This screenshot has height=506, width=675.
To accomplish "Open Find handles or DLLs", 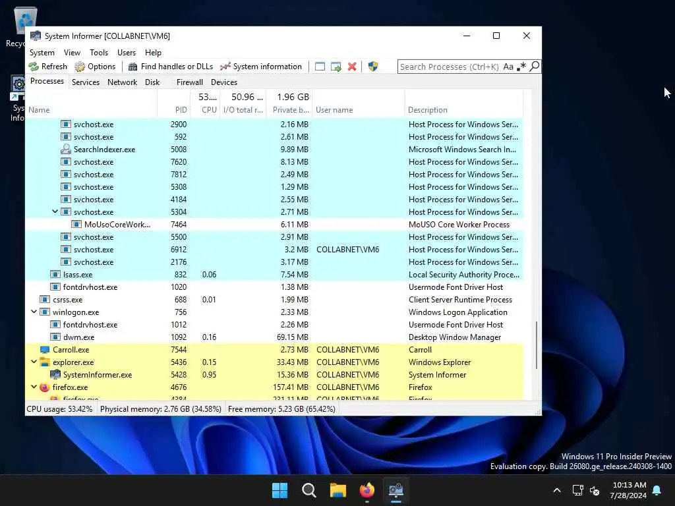I will point(171,67).
